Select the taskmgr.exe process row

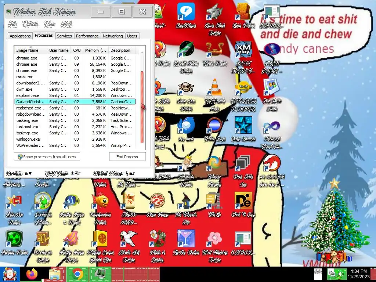(x=75, y=133)
